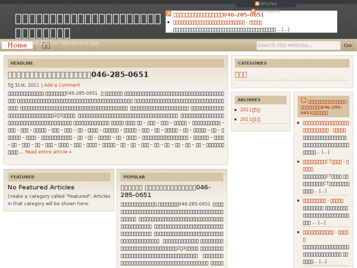Open the headline article title ending 046-285-0651
357x268 pixels.
pyautogui.click(x=78, y=75)
